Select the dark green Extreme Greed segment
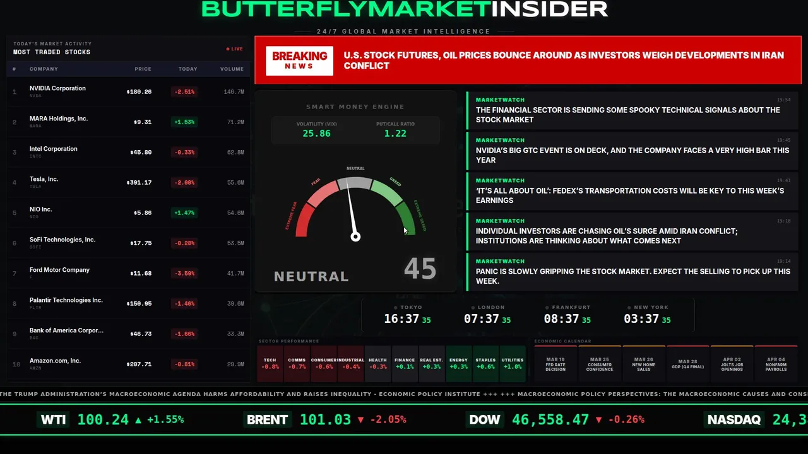808x454 pixels. (406, 220)
